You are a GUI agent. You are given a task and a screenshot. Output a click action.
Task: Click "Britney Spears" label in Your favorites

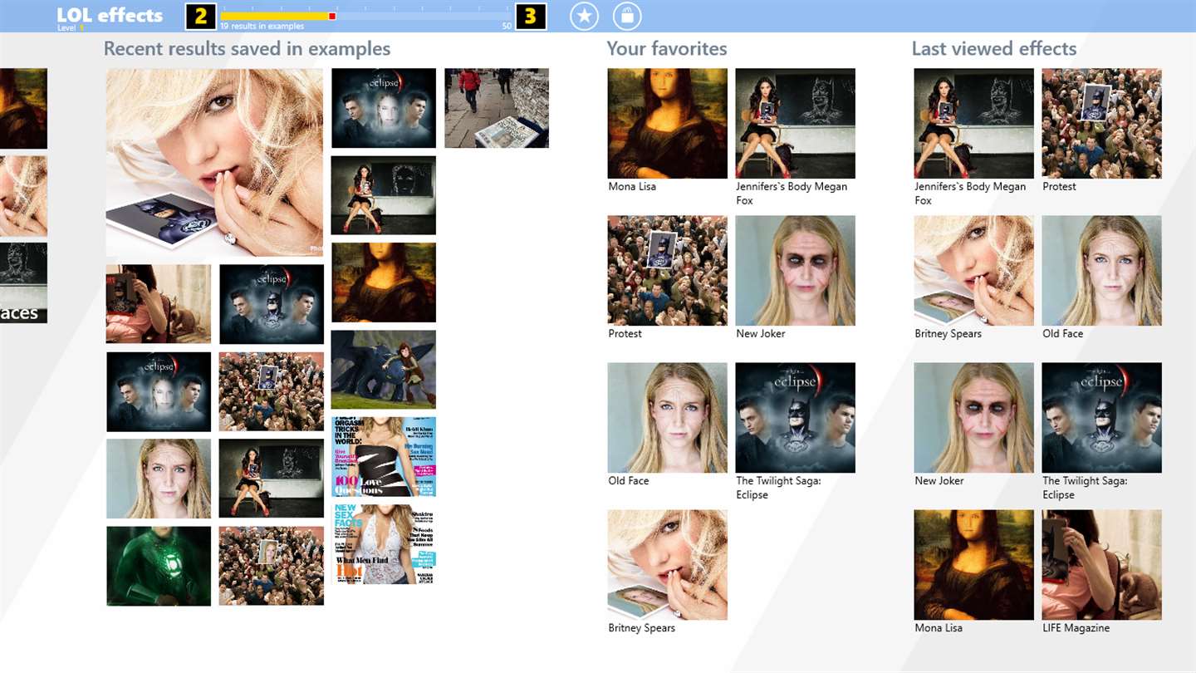coord(642,628)
